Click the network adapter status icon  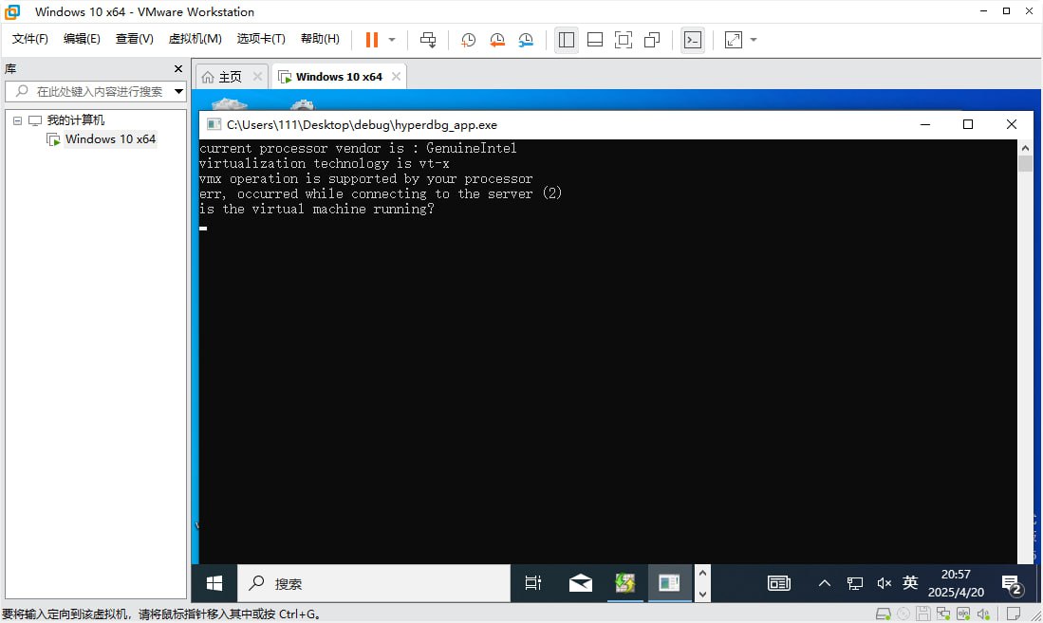click(943, 614)
